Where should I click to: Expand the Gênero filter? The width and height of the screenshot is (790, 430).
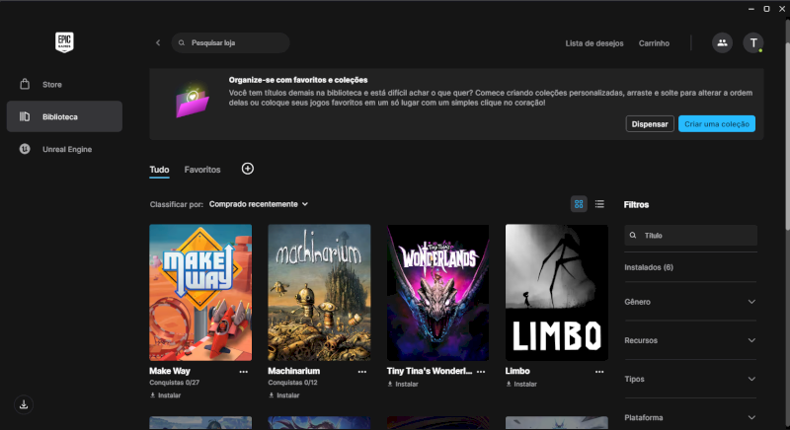click(x=690, y=302)
